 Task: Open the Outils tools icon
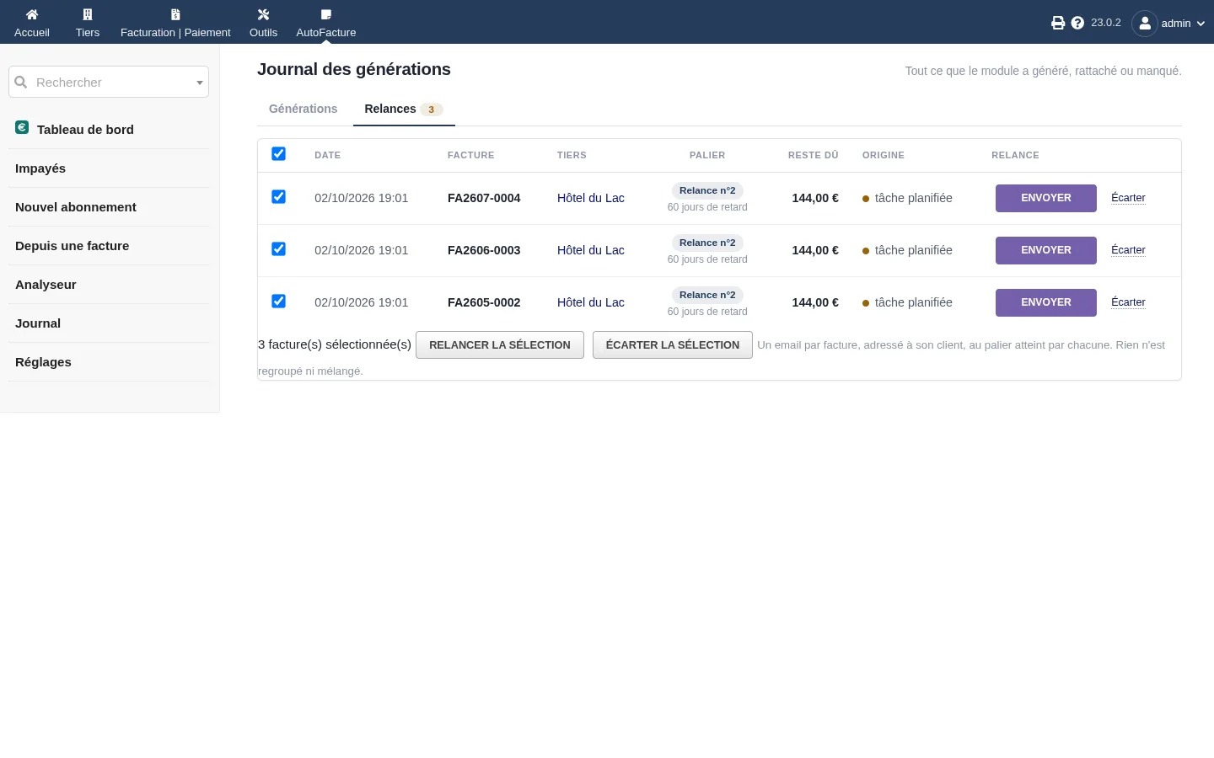pos(263,14)
